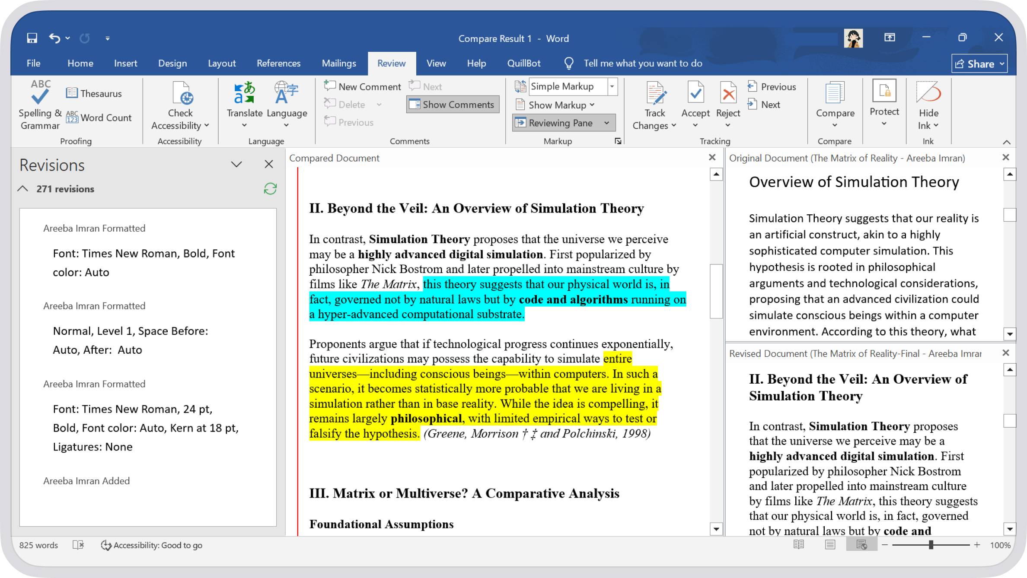Viewport: 1027px width, 578px height.
Task: Click Accessibility: Good to go status
Action: [152, 545]
